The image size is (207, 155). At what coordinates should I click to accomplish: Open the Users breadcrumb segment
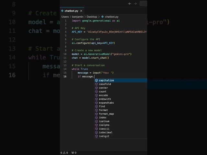tap(65, 17)
